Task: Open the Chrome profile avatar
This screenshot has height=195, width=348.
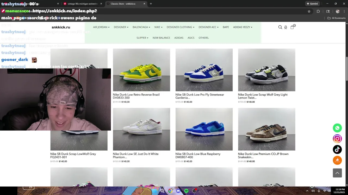Action: pyautogui.click(x=338, y=11)
